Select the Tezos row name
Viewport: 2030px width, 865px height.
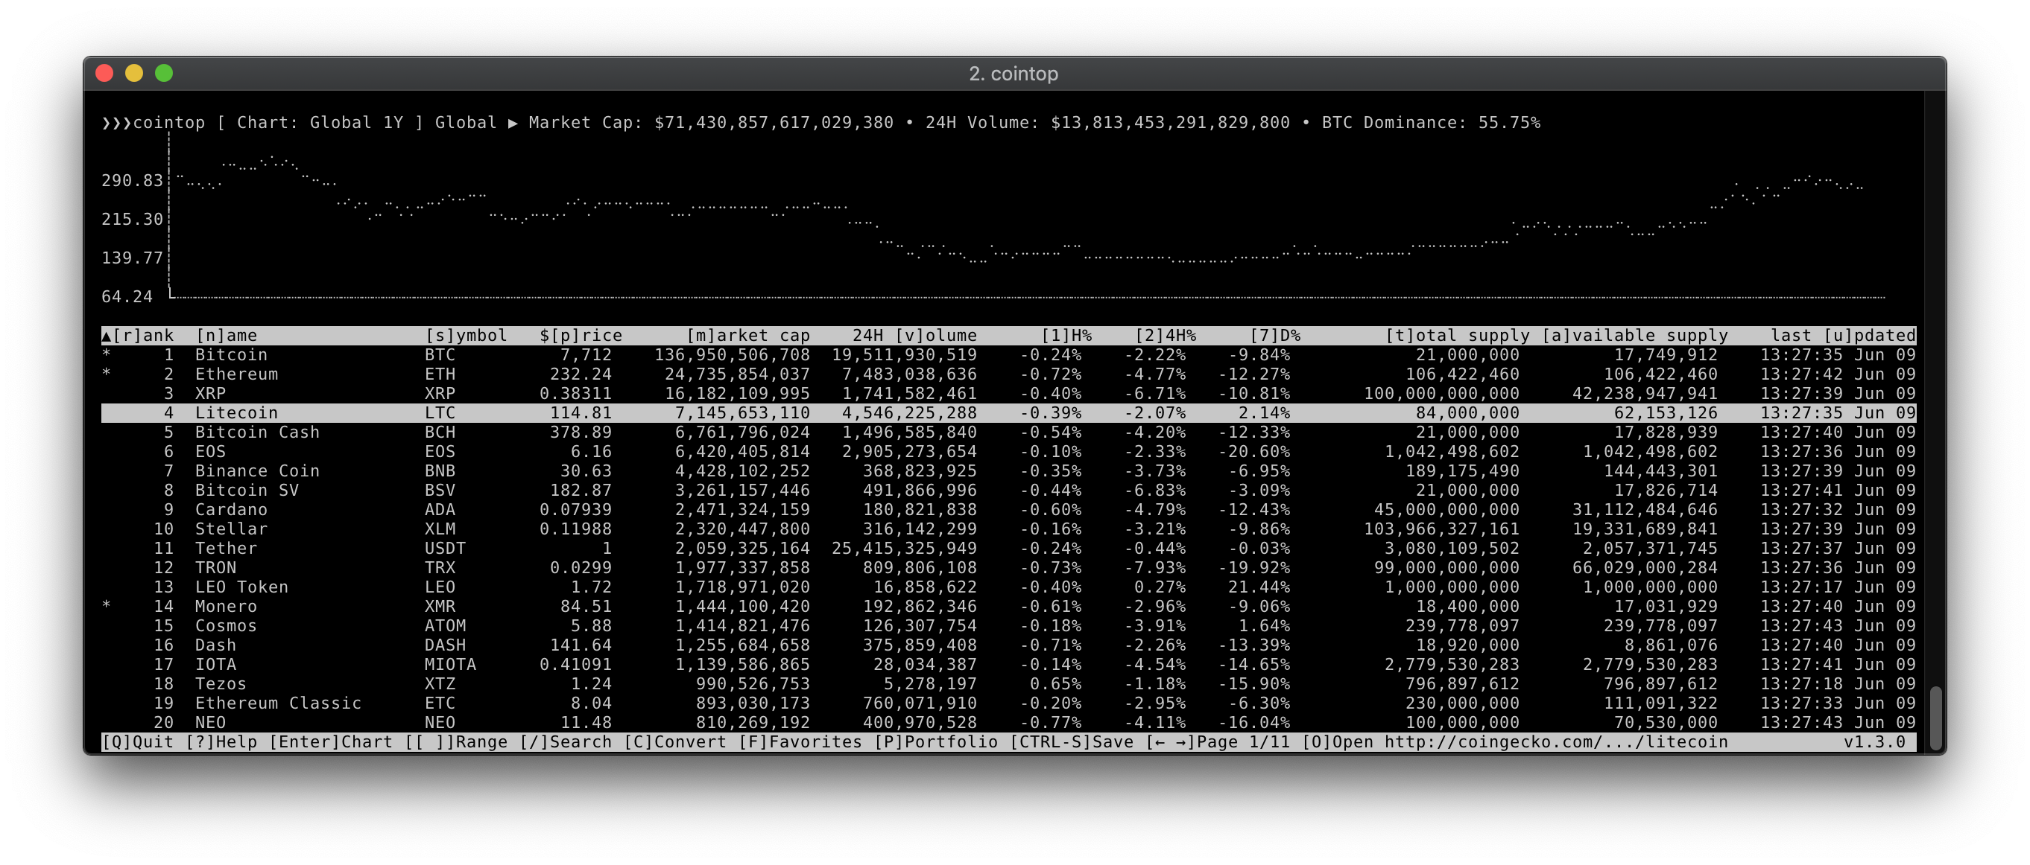coord(221,684)
